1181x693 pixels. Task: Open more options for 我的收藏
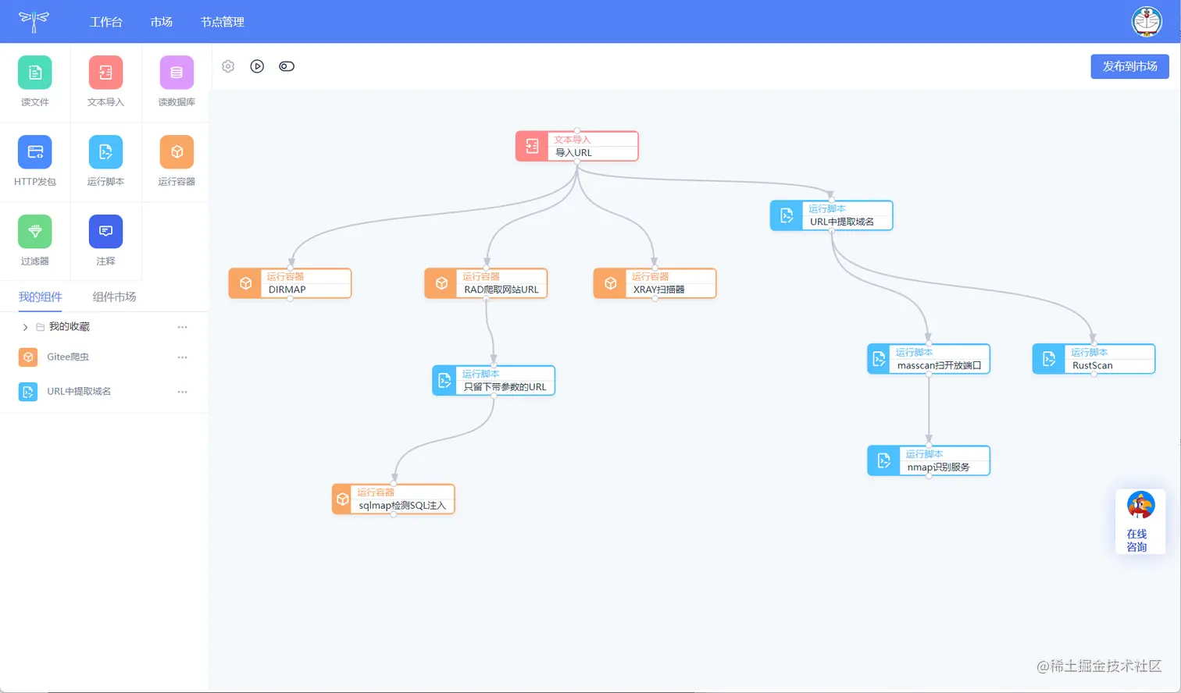[x=182, y=327]
